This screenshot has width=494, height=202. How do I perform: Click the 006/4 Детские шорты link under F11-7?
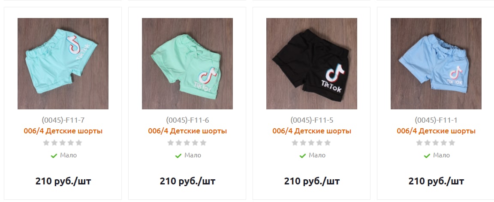click(x=63, y=131)
